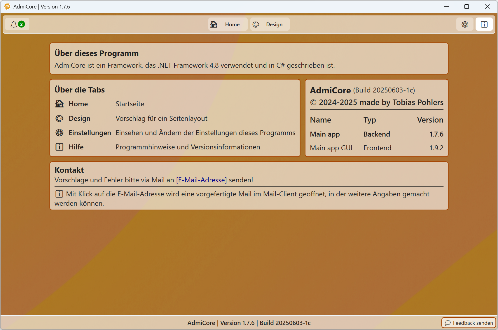Minimize the AdmiCore window
This screenshot has width=498, height=330.
(446, 6)
